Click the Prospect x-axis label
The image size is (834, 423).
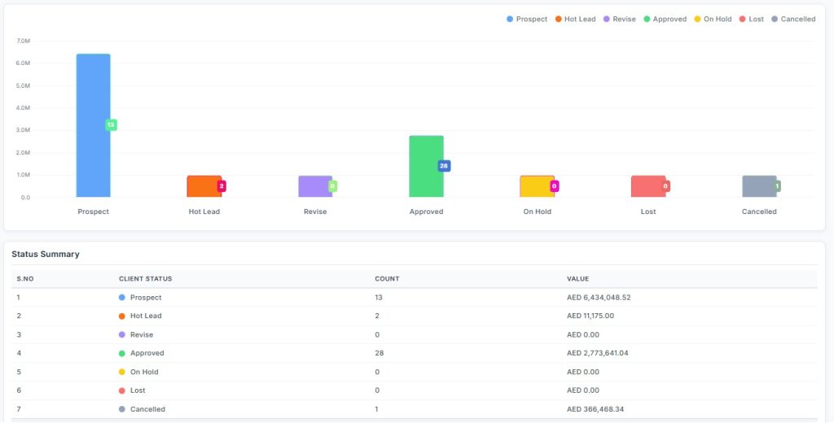tap(93, 211)
